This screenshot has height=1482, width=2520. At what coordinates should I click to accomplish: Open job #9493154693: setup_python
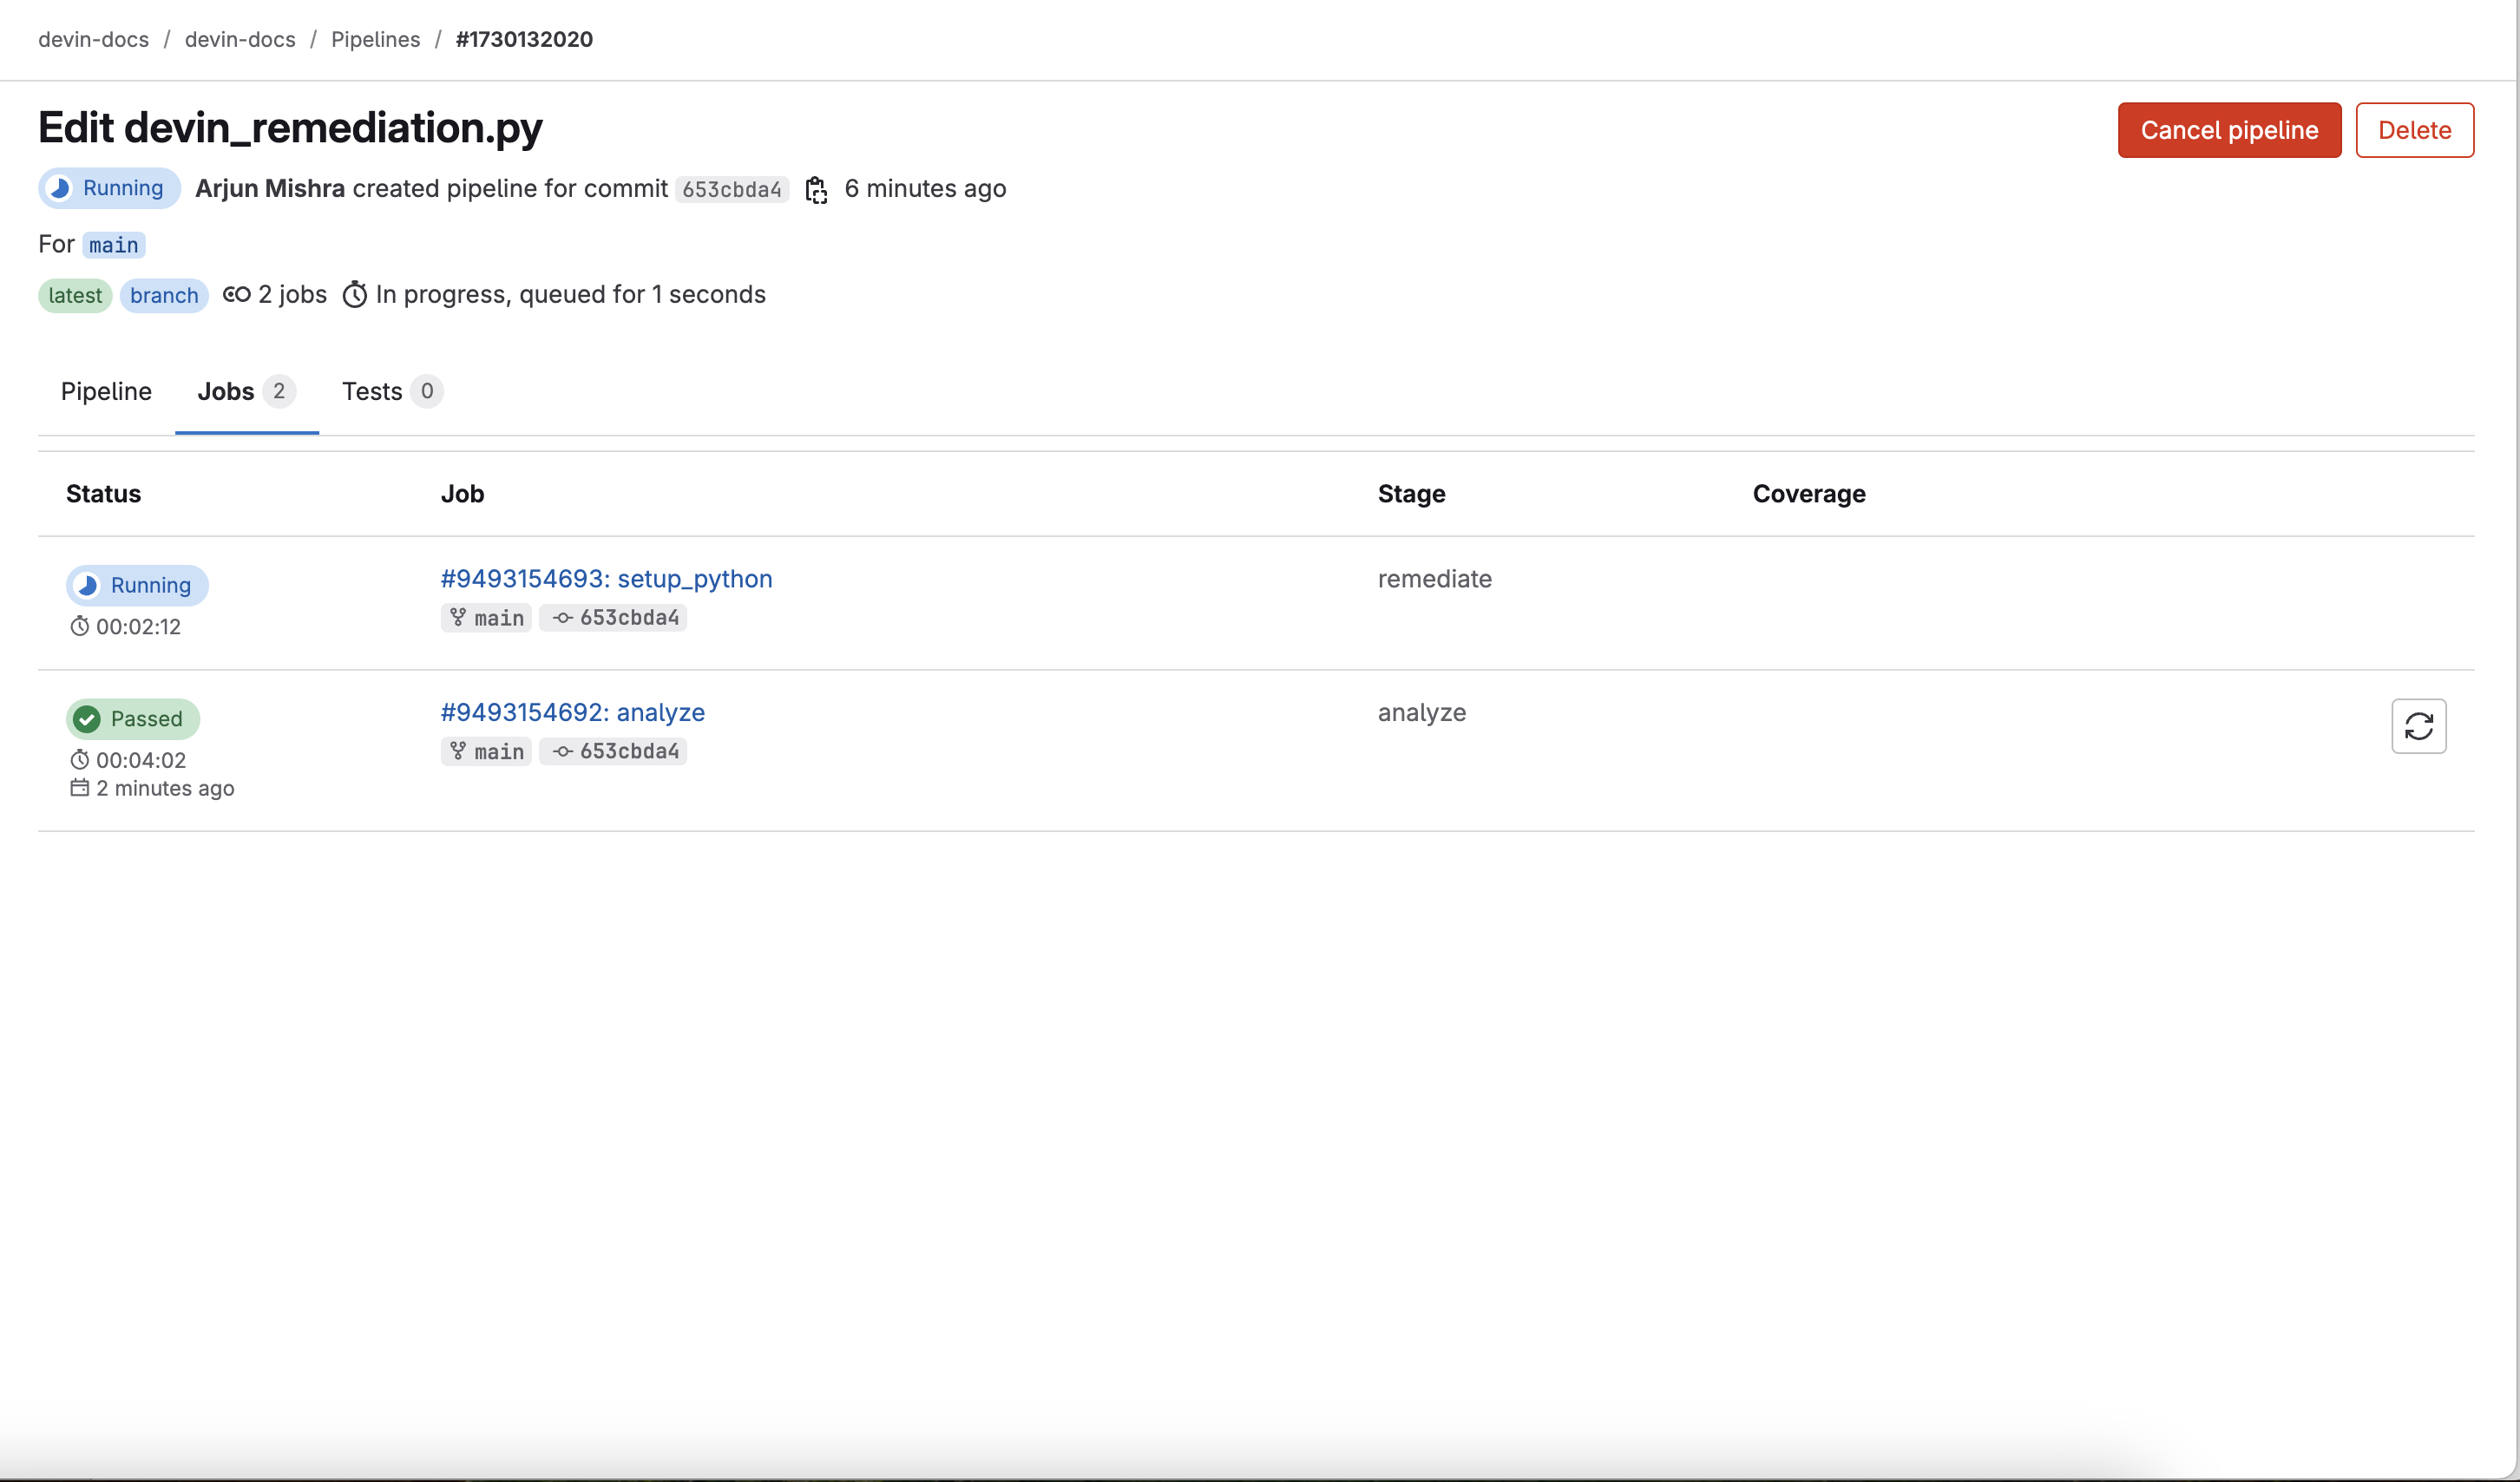point(605,578)
